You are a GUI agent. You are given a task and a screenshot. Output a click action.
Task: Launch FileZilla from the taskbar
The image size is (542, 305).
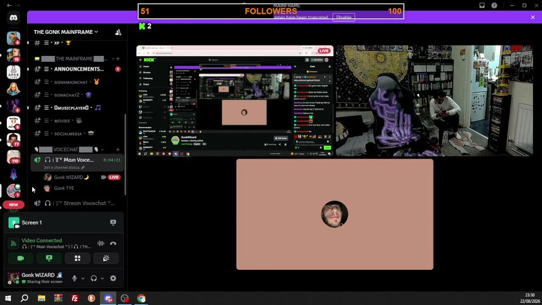click(x=75, y=299)
